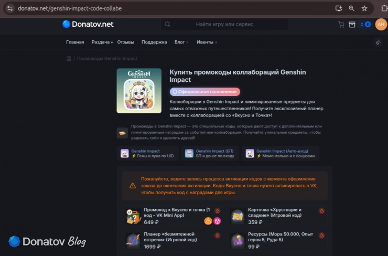This screenshot has width=388, height=256.
Task: Click the price 99 ₽
Action: pos(254,247)
